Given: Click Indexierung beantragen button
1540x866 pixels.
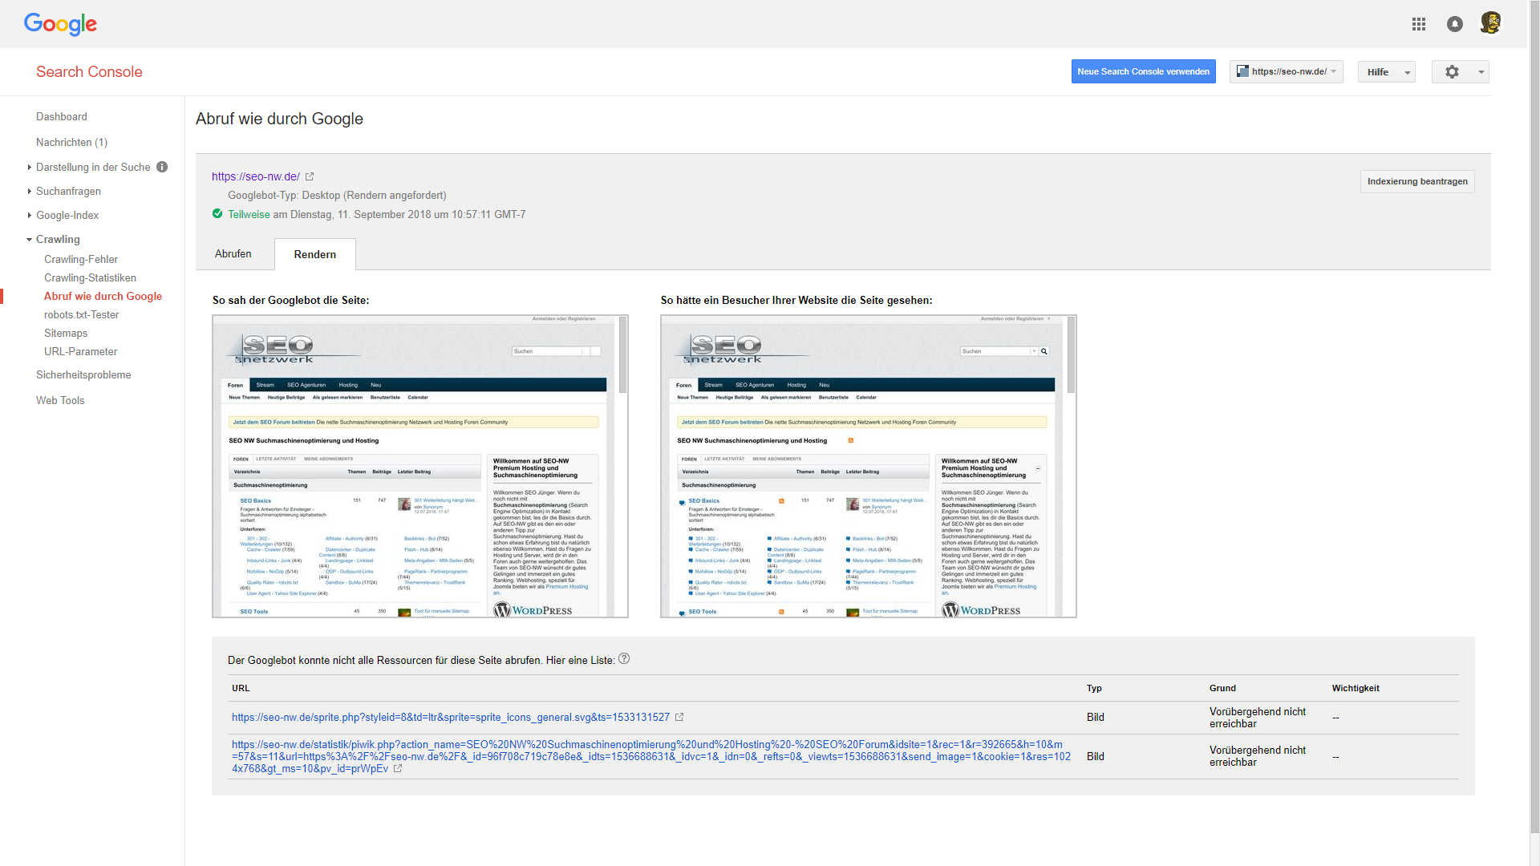Looking at the screenshot, I should pos(1417,181).
